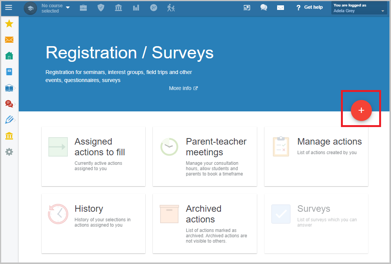The width and height of the screenshot is (391, 264).
Task: Click the shield icon in top bar
Action: [101, 8]
